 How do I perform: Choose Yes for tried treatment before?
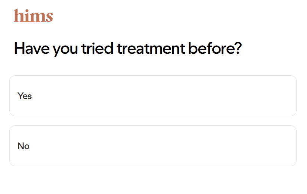pos(153,96)
